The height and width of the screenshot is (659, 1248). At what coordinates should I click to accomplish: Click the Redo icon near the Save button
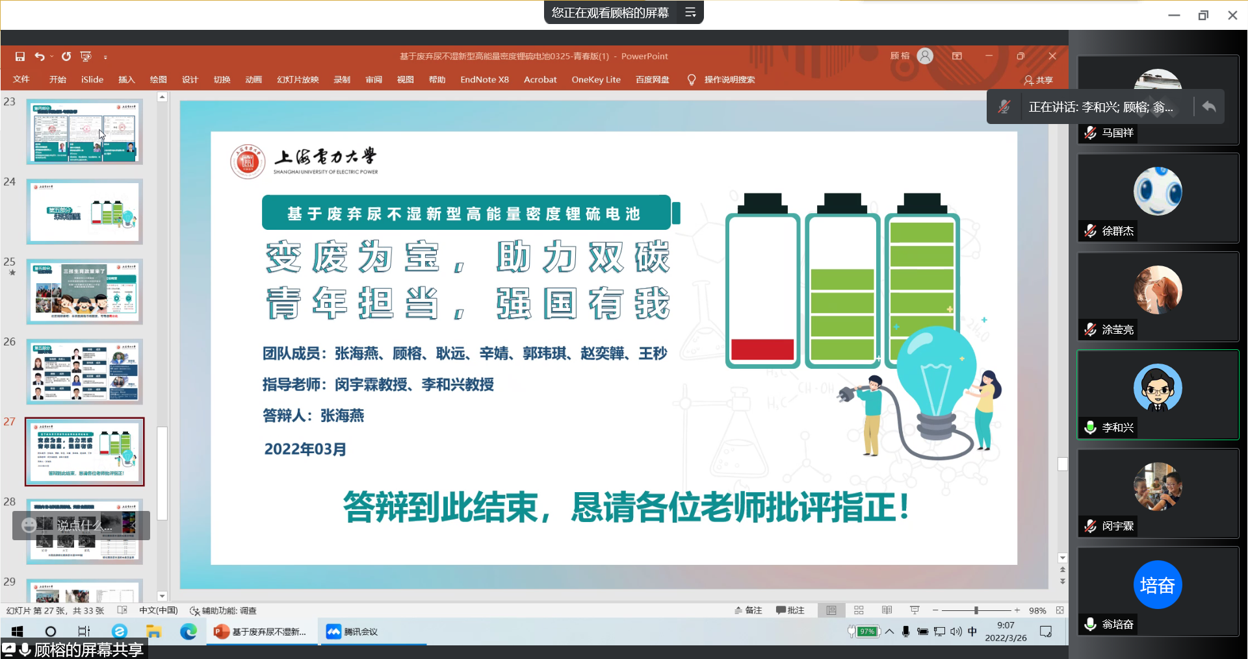(x=66, y=56)
